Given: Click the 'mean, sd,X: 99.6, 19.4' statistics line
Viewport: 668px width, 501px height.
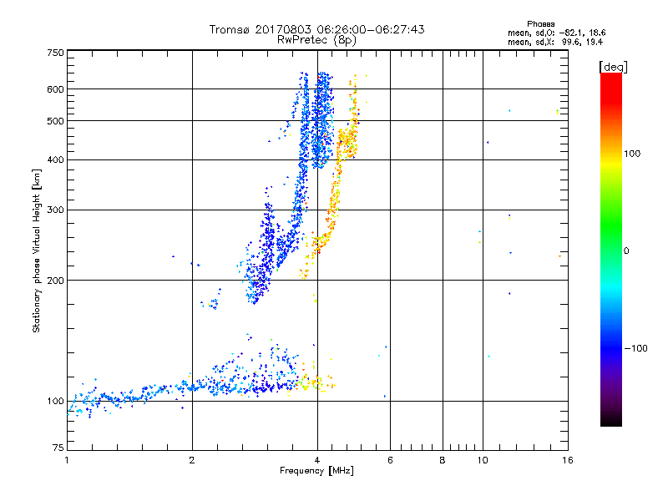Looking at the screenshot, I should point(555,42).
